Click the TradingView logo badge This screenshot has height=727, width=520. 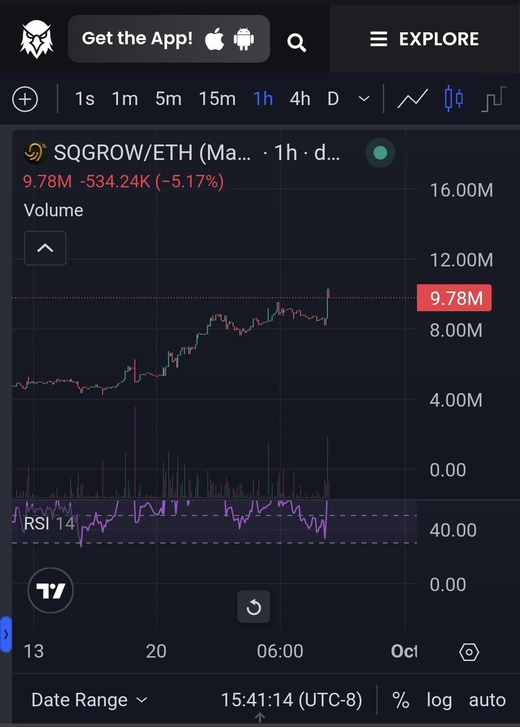[x=50, y=591]
